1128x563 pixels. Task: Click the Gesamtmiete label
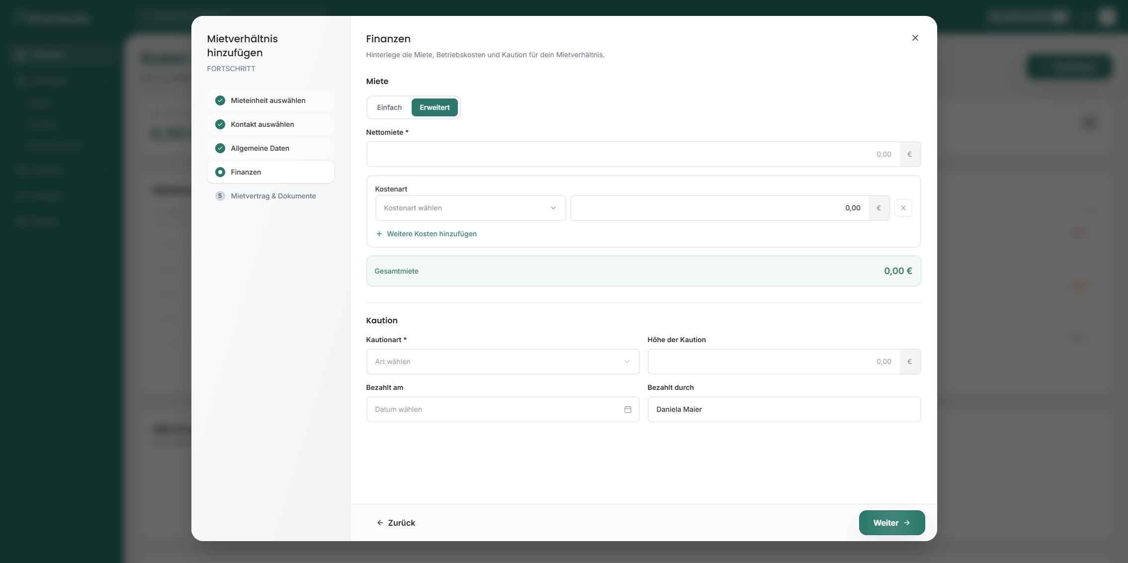396,271
